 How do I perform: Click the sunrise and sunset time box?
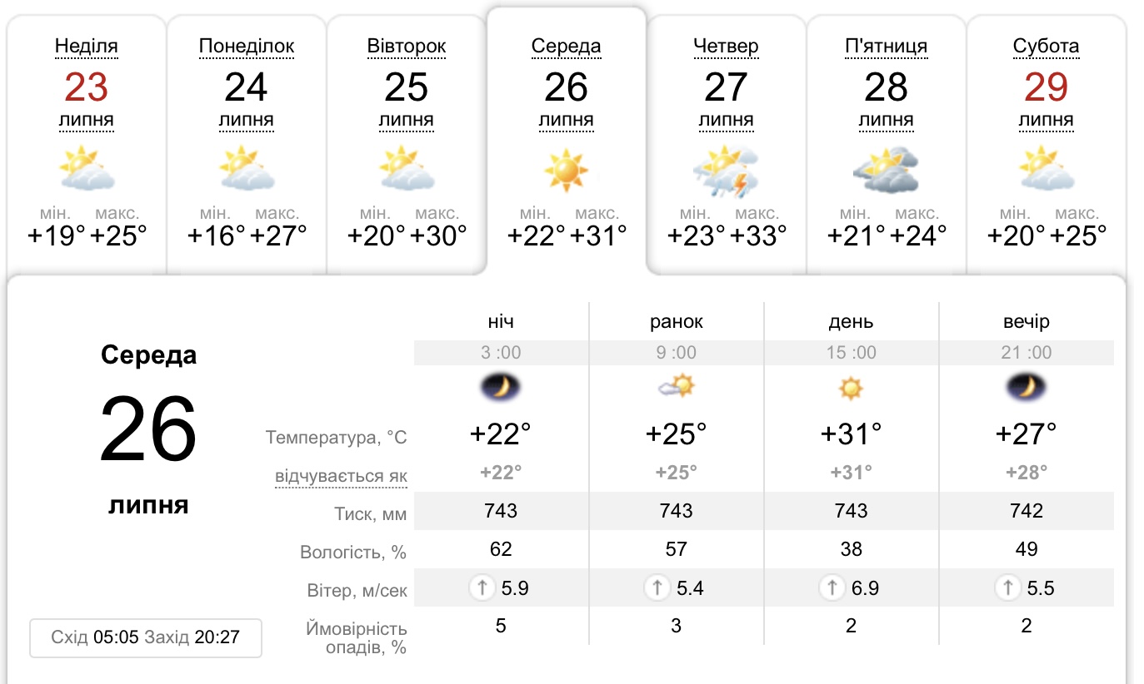[146, 638]
